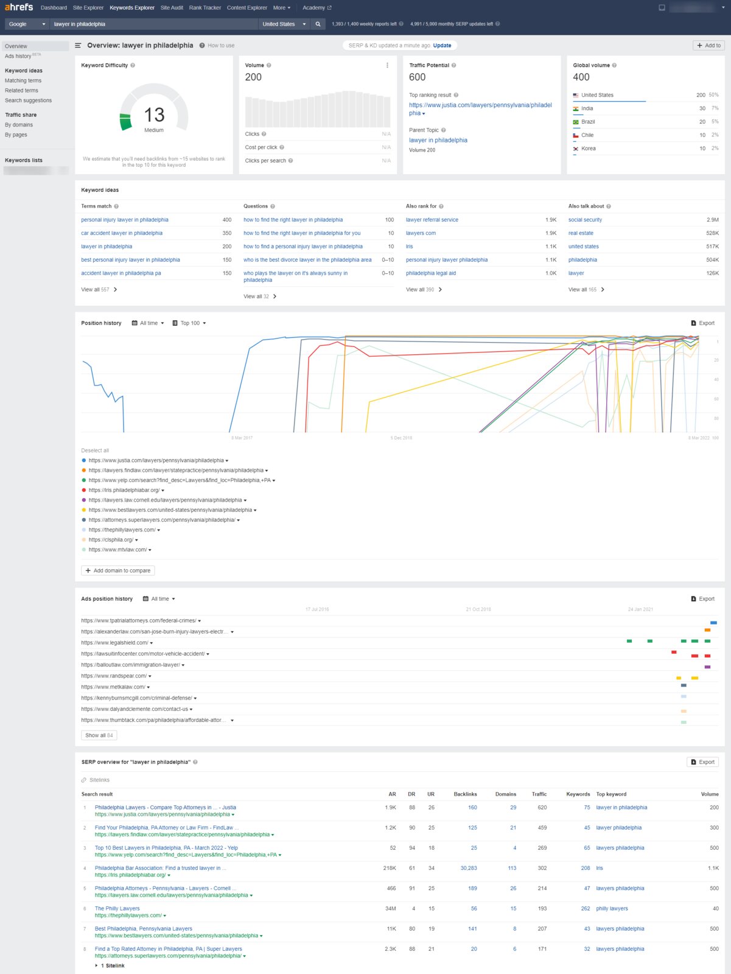
Task: Click the Global volume help icon
Action: click(x=614, y=65)
